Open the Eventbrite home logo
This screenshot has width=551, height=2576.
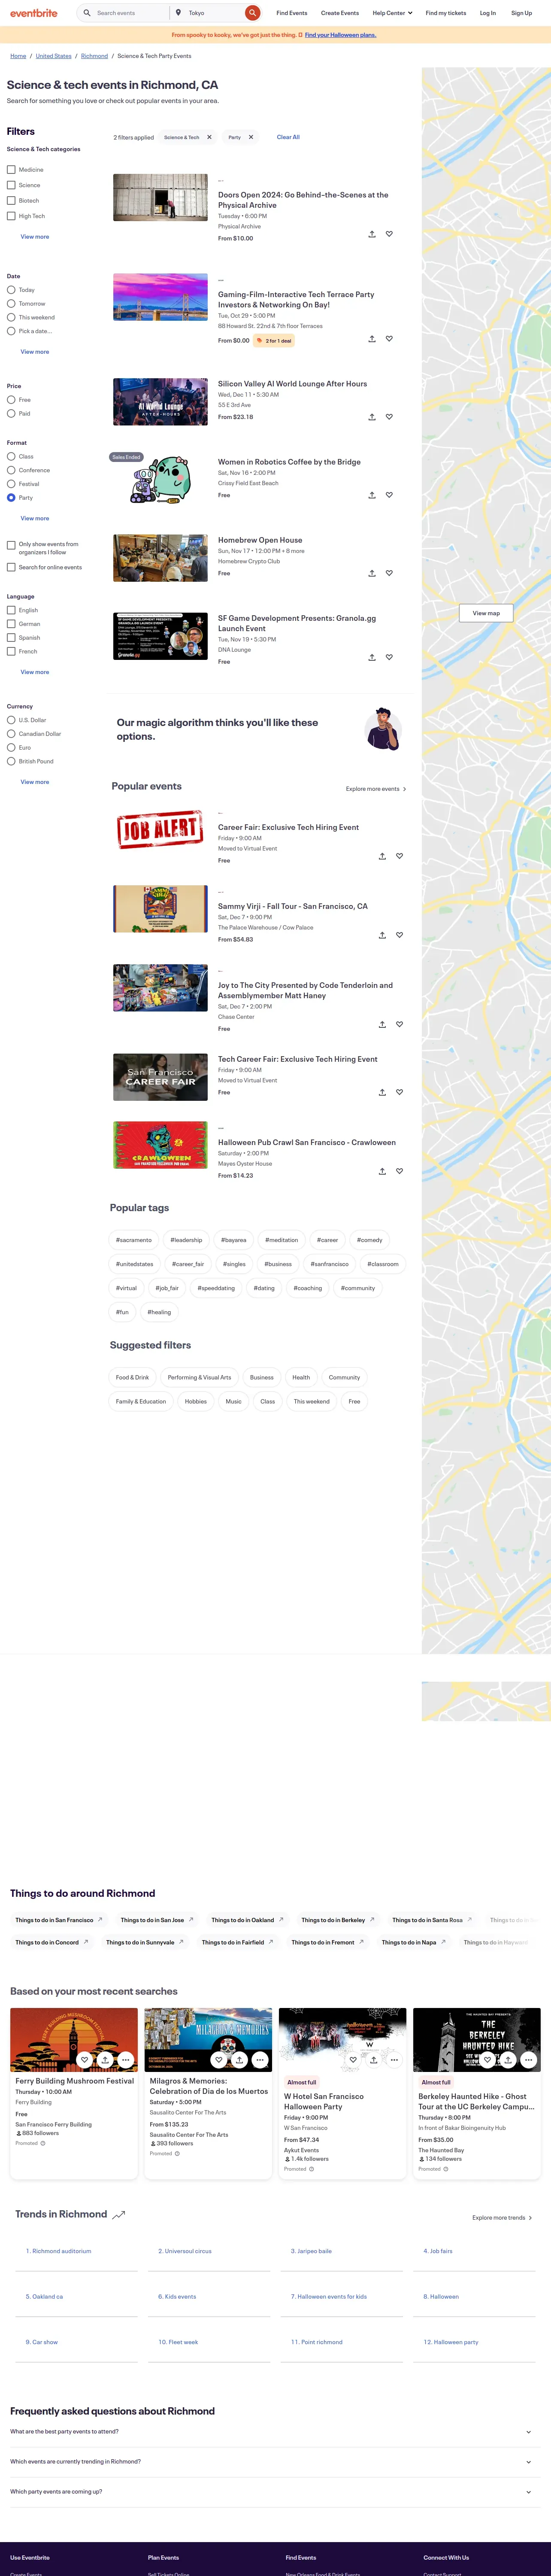pos(34,13)
